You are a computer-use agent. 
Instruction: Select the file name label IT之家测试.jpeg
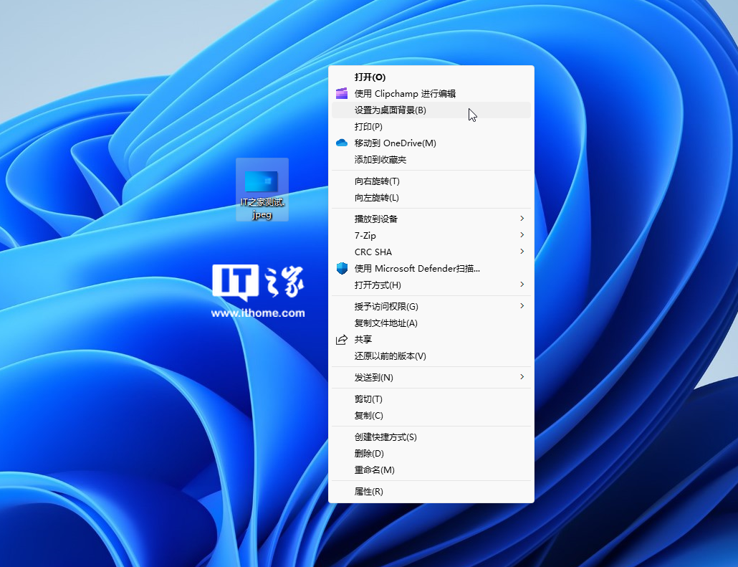[262, 208]
